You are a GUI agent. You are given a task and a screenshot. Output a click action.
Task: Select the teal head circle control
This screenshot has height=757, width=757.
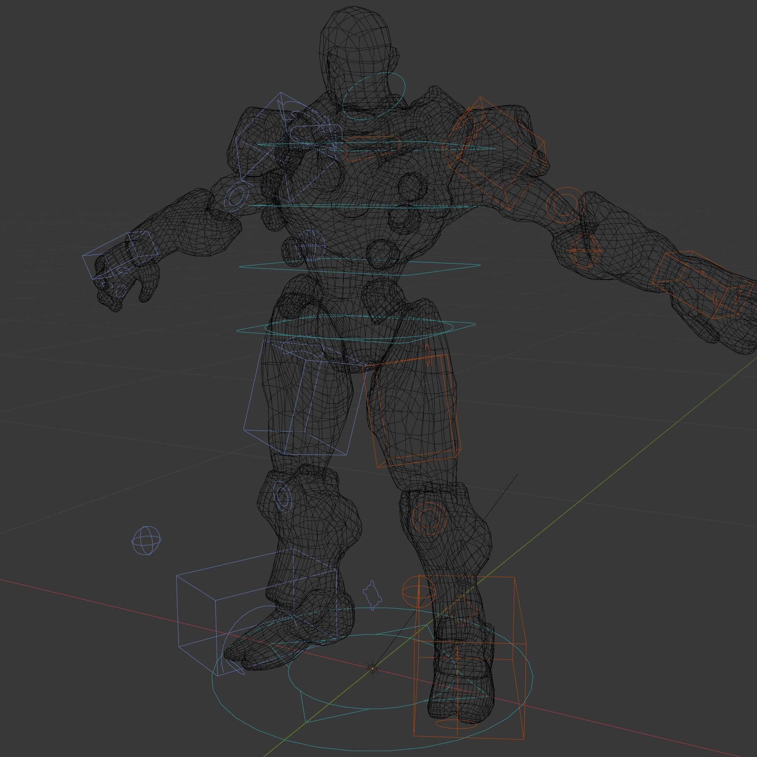pos(373,96)
